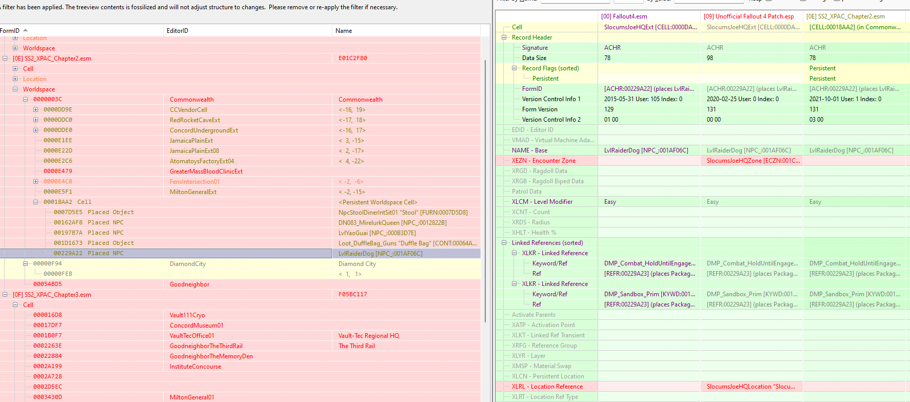Select the 0003430D MiltonGeneral01 cell
This screenshot has width=910, height=402.
tap(240, 397)
